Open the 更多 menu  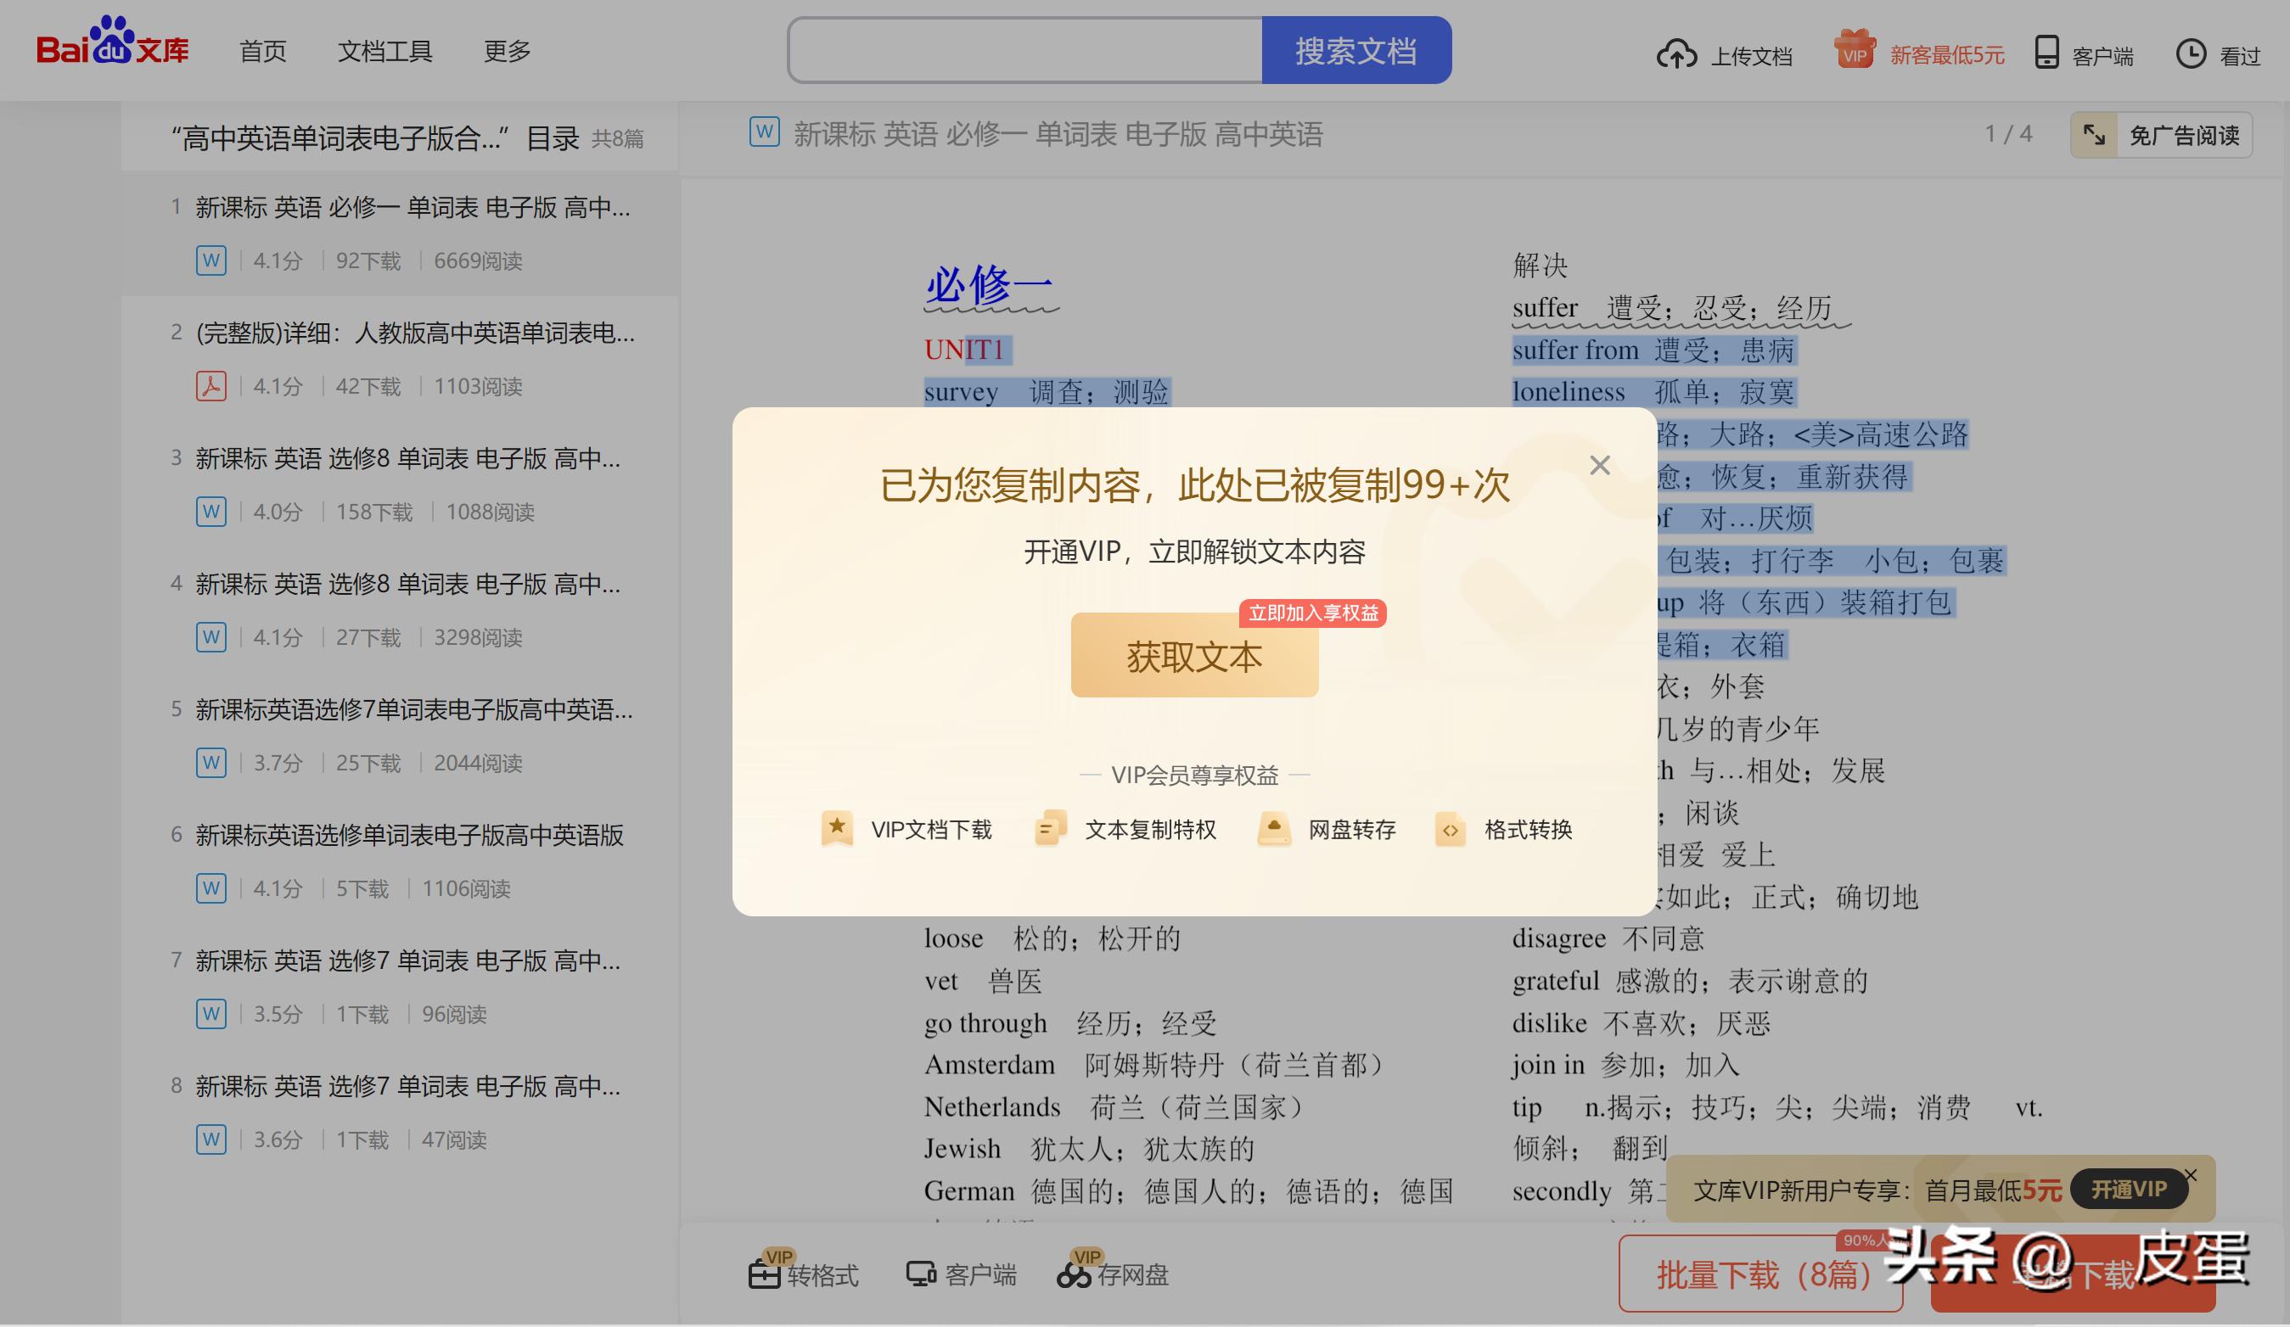click(506, 52)
